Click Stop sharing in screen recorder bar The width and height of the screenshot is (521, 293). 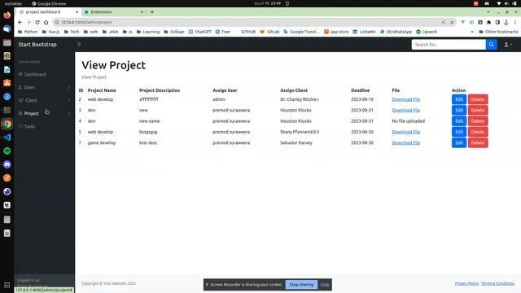[301, 284]
